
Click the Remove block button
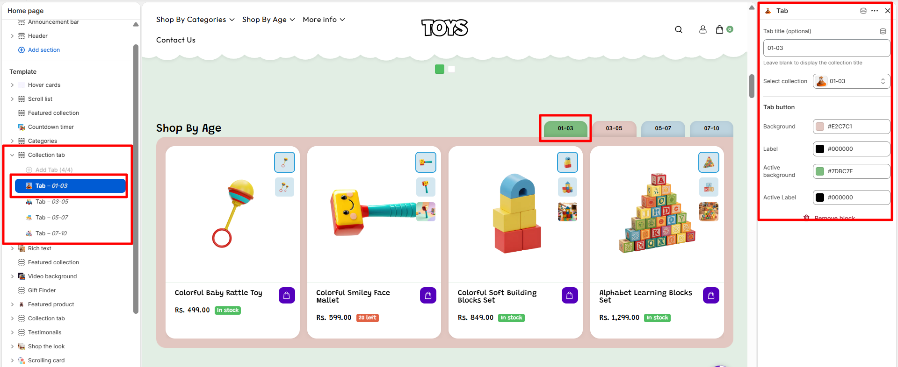click(829, 218)
